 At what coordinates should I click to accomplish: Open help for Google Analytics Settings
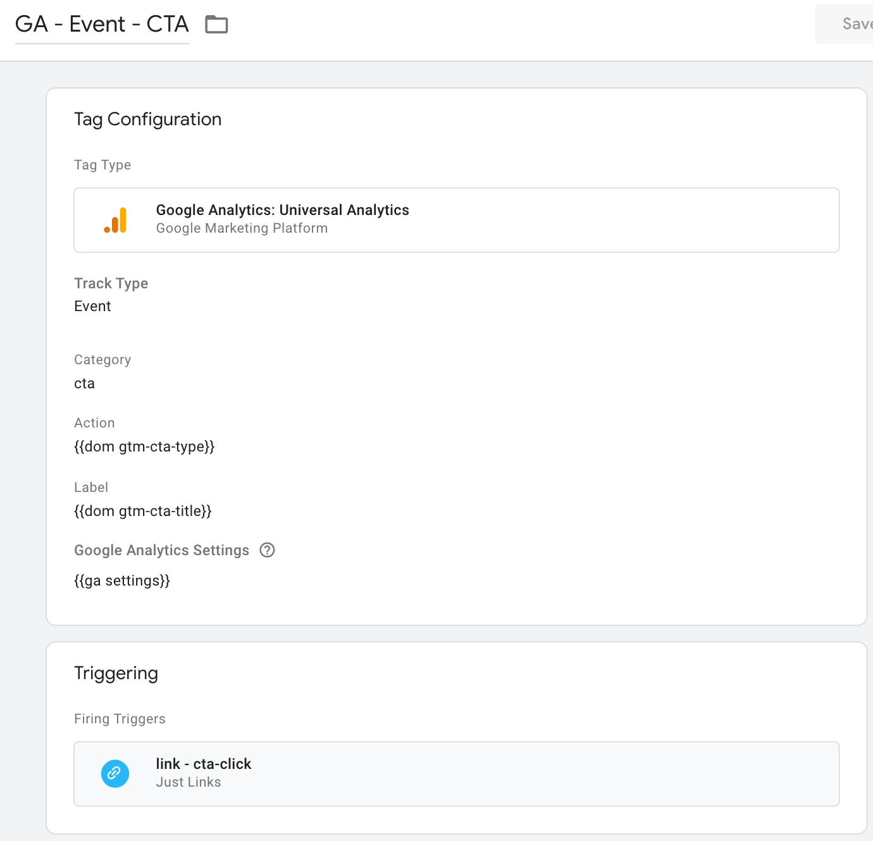point(268,550)
